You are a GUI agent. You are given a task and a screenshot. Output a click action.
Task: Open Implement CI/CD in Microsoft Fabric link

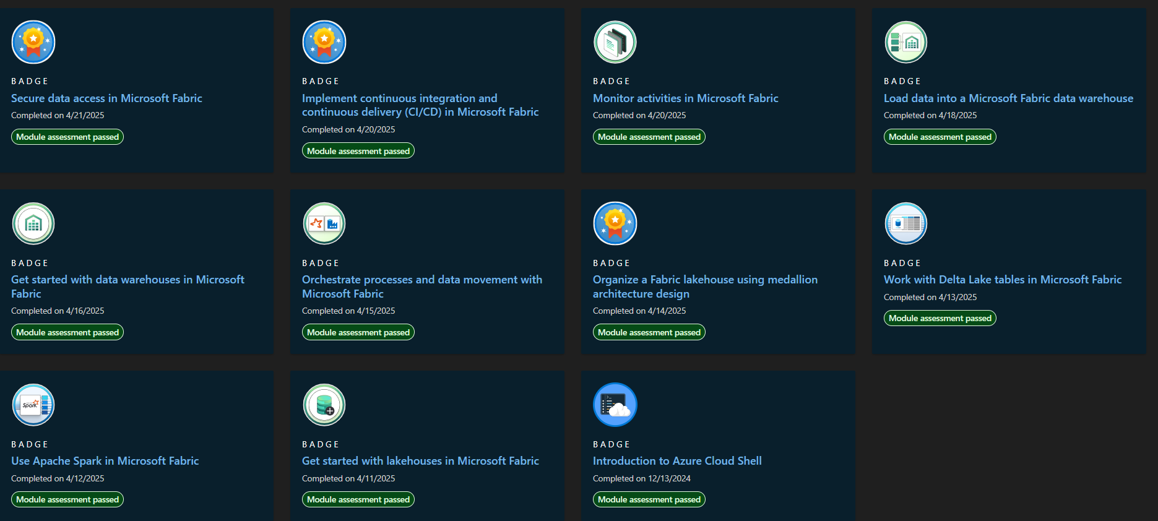pos(420,105)
